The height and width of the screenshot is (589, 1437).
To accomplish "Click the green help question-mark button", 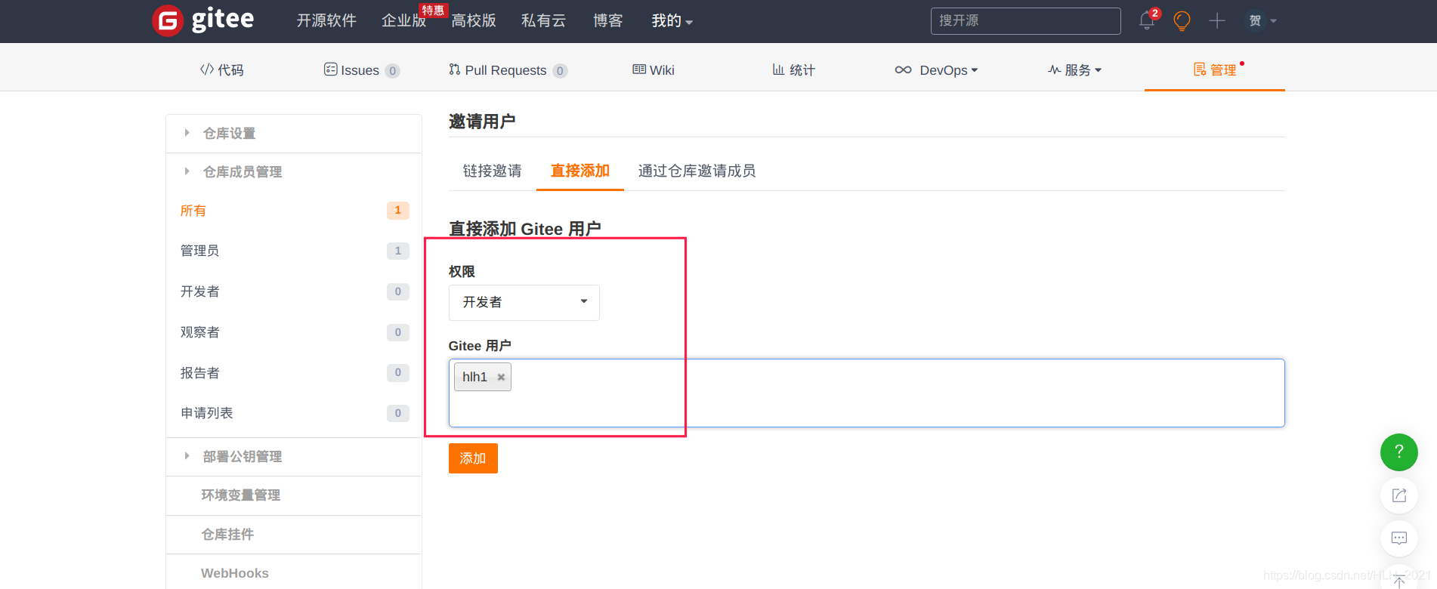I will click(x=1398, y=452).
